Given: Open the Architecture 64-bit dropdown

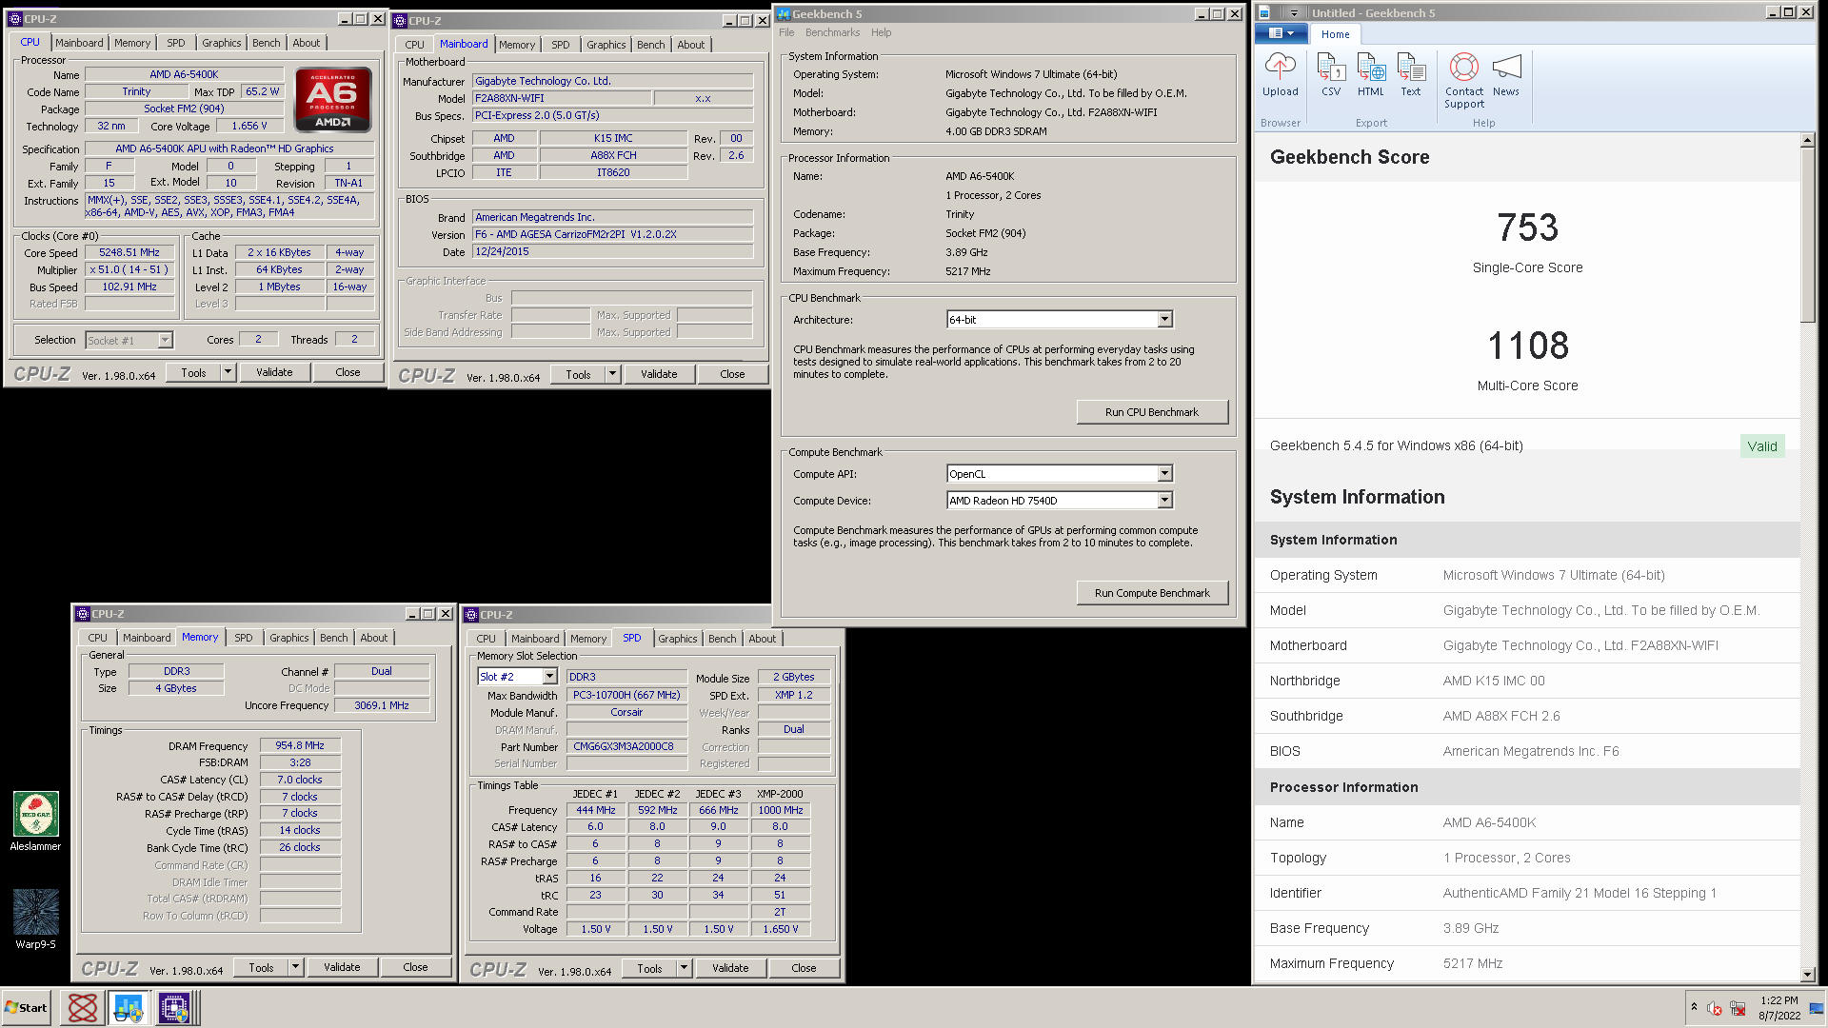Looking at the screenshot, I should (1164, 320).
